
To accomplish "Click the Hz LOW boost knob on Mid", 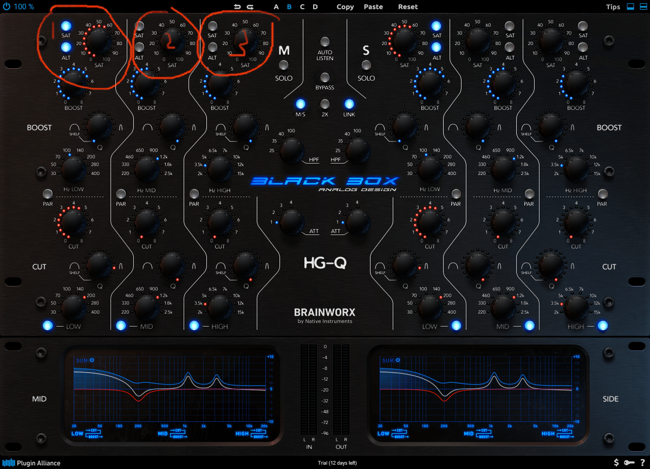I will pyautogui.click(x=73, y=168).
